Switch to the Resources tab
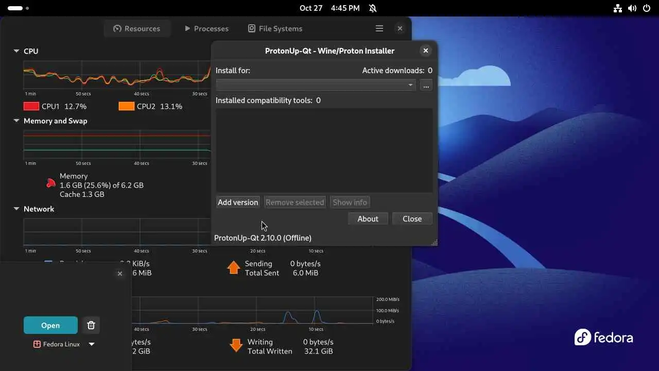This screenshot has width=659, height=371. pyautogui.click(x=137, y=29)
